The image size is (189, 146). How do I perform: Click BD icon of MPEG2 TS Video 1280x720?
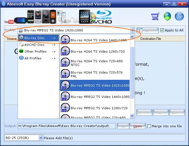[x=65, y=108]
